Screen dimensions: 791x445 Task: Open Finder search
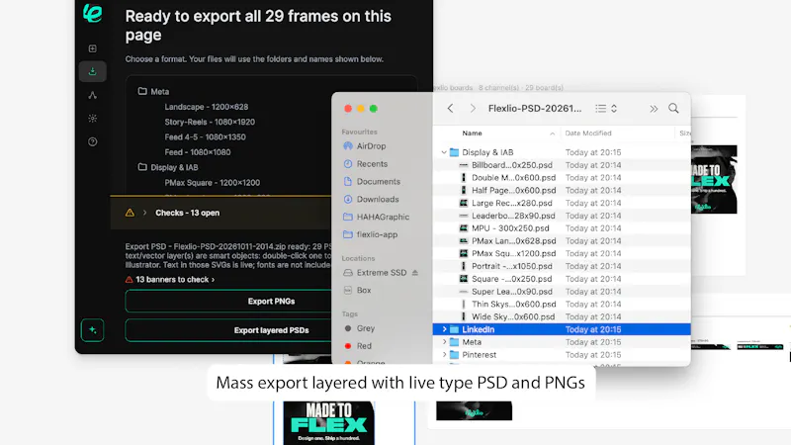point(673,108)
